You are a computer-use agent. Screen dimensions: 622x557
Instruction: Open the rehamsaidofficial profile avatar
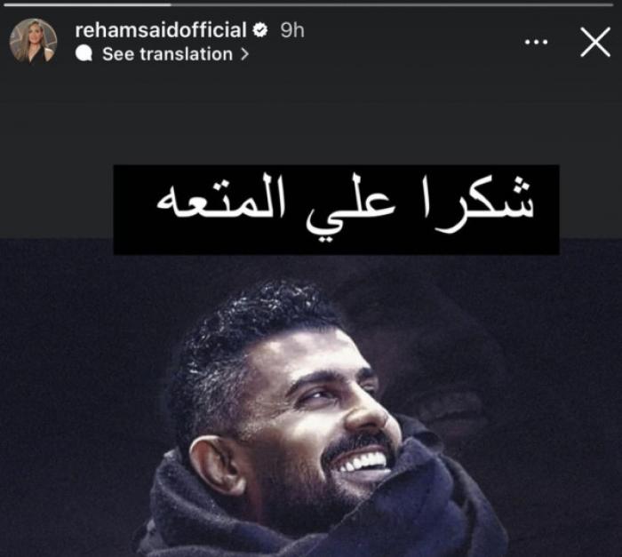tap(33, 41)
